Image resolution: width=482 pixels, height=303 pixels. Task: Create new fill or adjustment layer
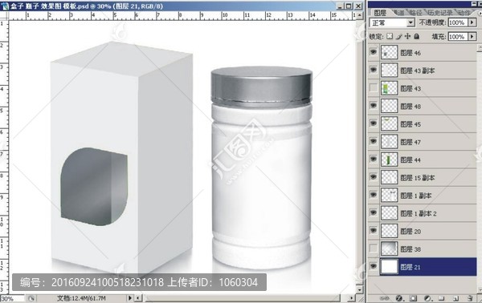tap(427, 298)
